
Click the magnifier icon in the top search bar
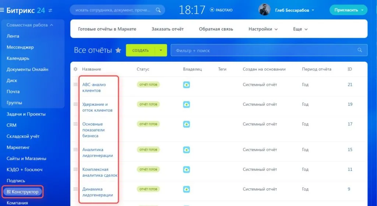coord(158,10)
